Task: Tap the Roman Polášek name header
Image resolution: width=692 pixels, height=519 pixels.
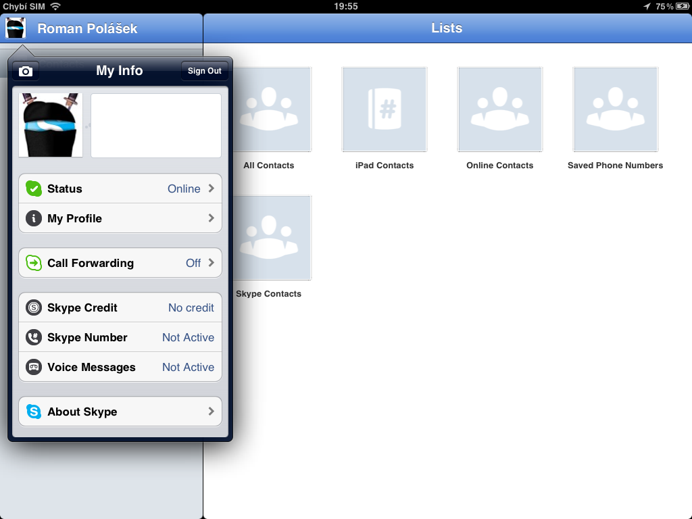Action: coord(87,28)
